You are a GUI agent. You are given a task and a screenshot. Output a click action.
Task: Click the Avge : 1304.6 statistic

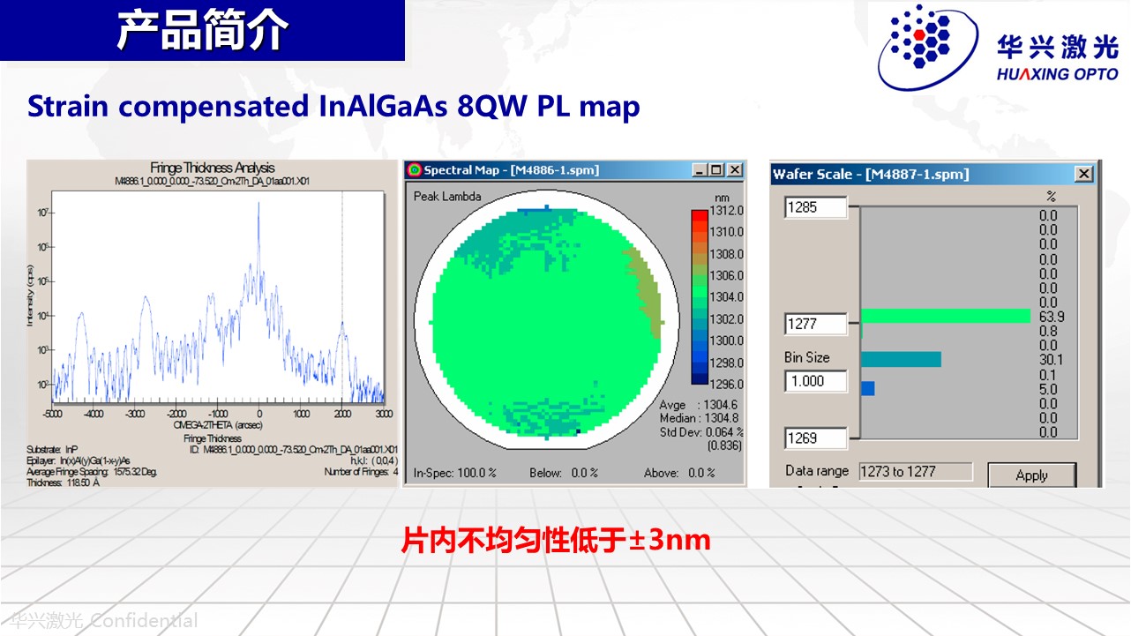tap(700, 405)
